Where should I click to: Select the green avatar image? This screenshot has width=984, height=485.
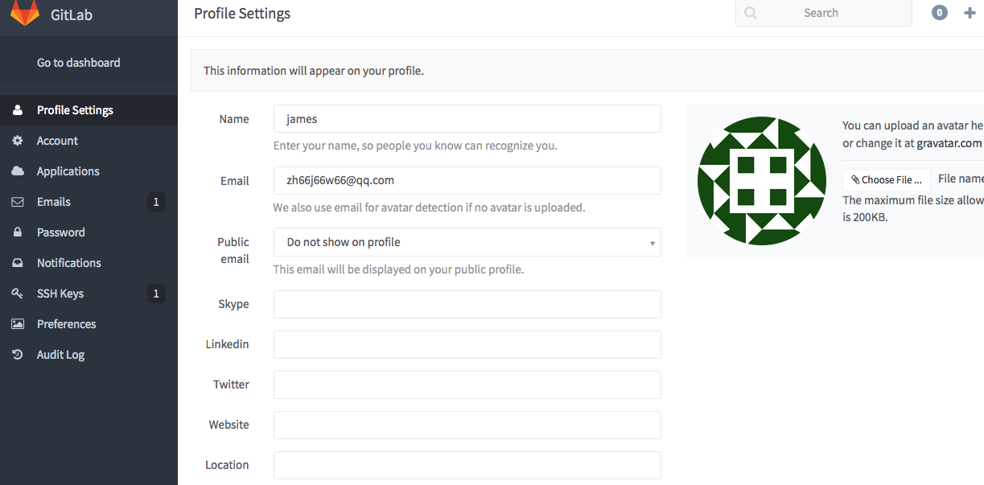pos(762,181)
